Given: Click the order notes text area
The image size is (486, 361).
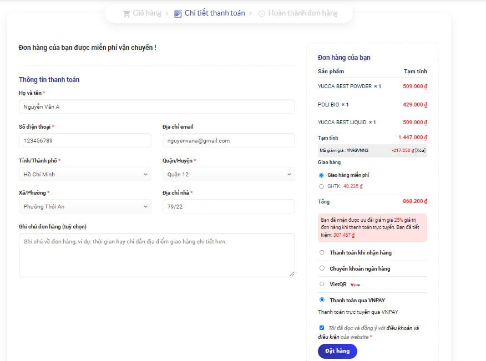Looking at the screenshot, I should click(156, 255).
